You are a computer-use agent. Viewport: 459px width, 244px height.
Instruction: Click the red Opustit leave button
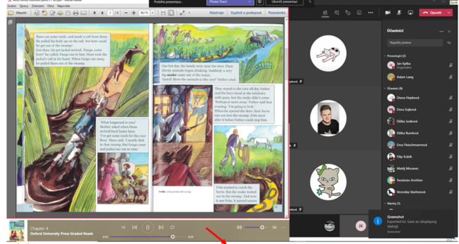(x=432, y=13)
